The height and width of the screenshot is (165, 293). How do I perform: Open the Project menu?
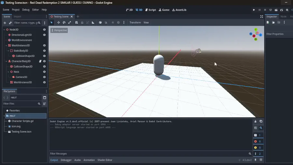pos(16,10)
